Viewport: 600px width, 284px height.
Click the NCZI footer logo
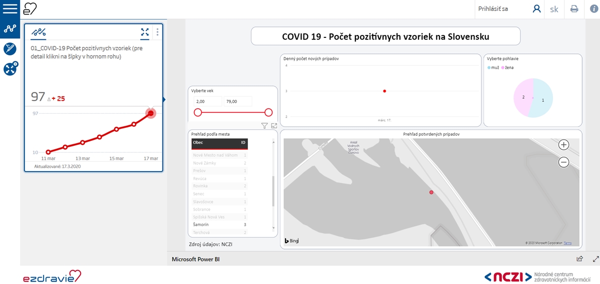tap(537, 277)
